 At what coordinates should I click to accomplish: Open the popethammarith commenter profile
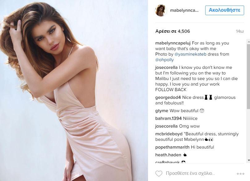point(172,147)
